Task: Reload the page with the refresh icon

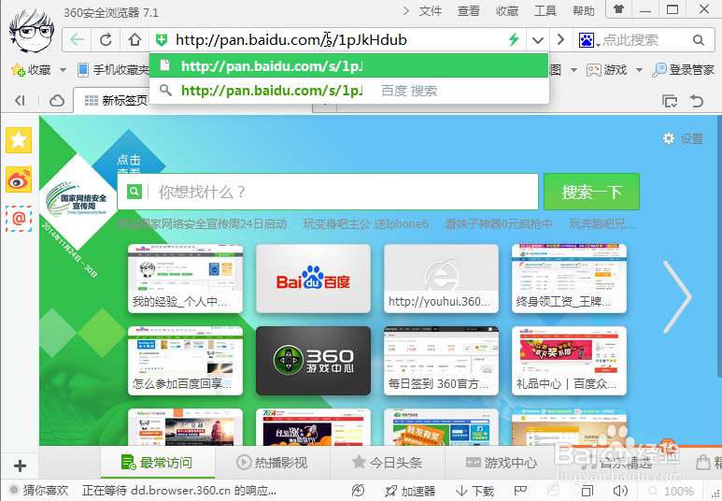Action: pyautogui.click(x=106, y=40)
